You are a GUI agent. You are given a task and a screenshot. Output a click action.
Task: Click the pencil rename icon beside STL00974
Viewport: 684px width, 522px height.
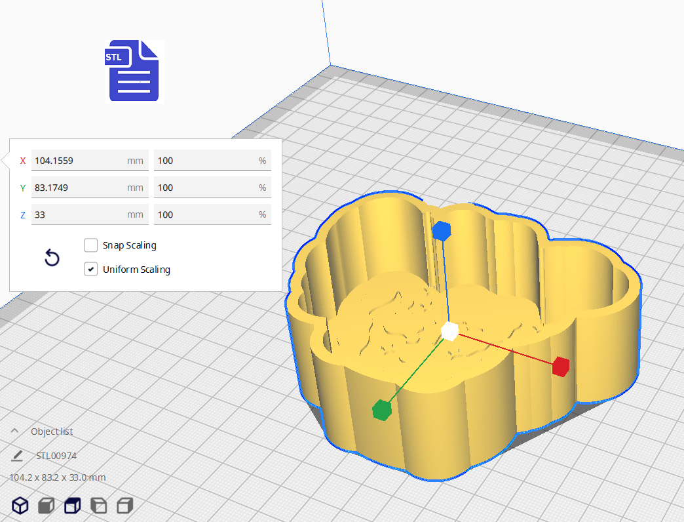click(x=17, y=455)
